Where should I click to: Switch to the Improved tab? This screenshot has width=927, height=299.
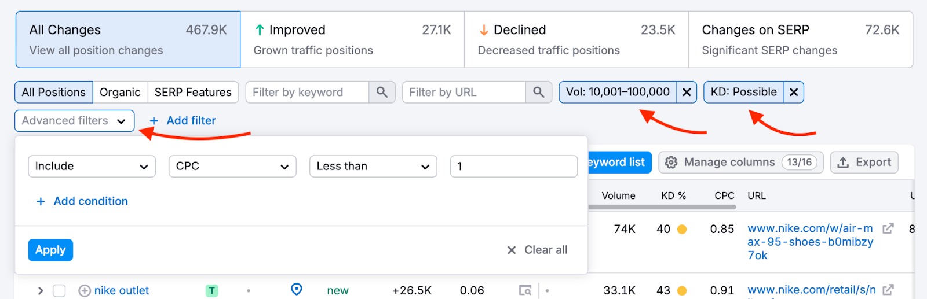click(352, 39)
